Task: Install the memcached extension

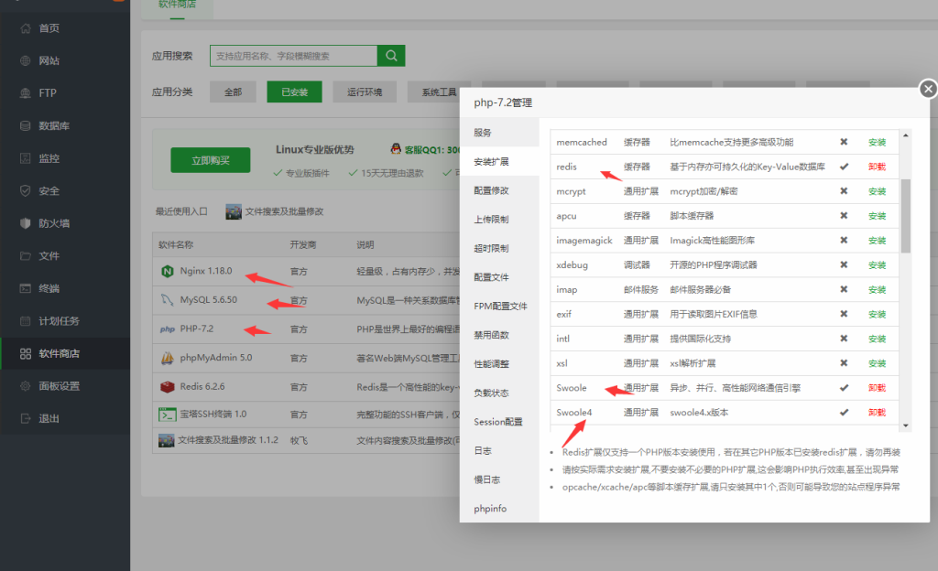Action: 876,142
